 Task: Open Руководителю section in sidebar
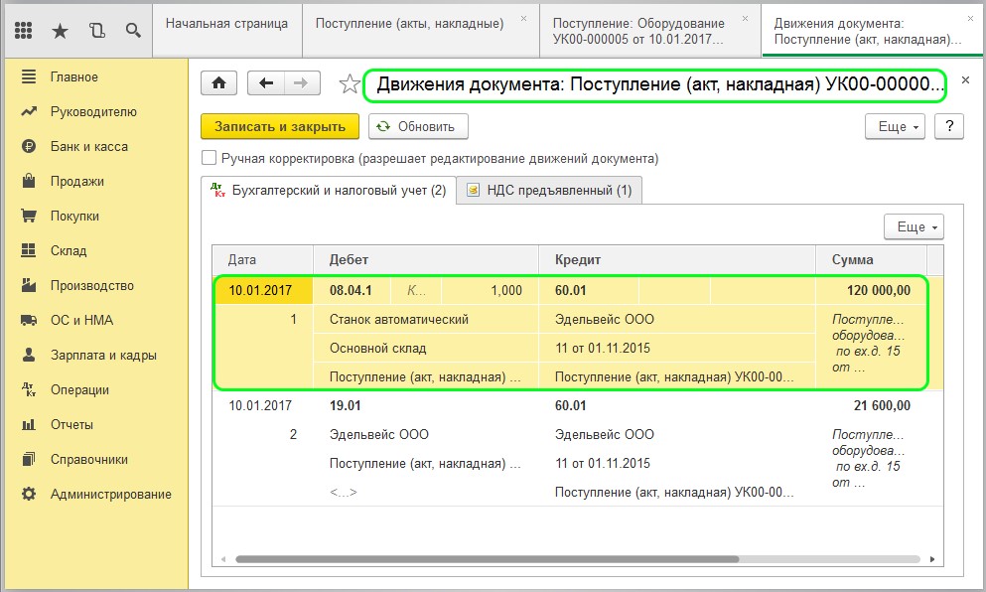click(x=93, y=111)
